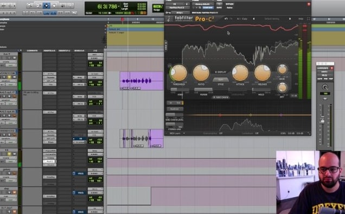This screenshot has height=214, width=345.
Task: Click the Side Chain Level slider
Action: tap(174, 115)
